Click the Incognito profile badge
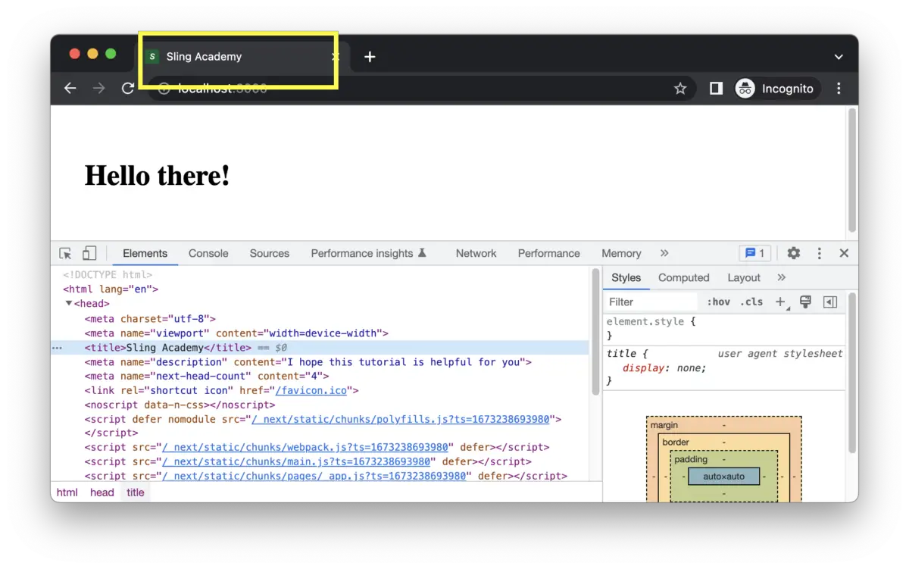 pos(778,89)
